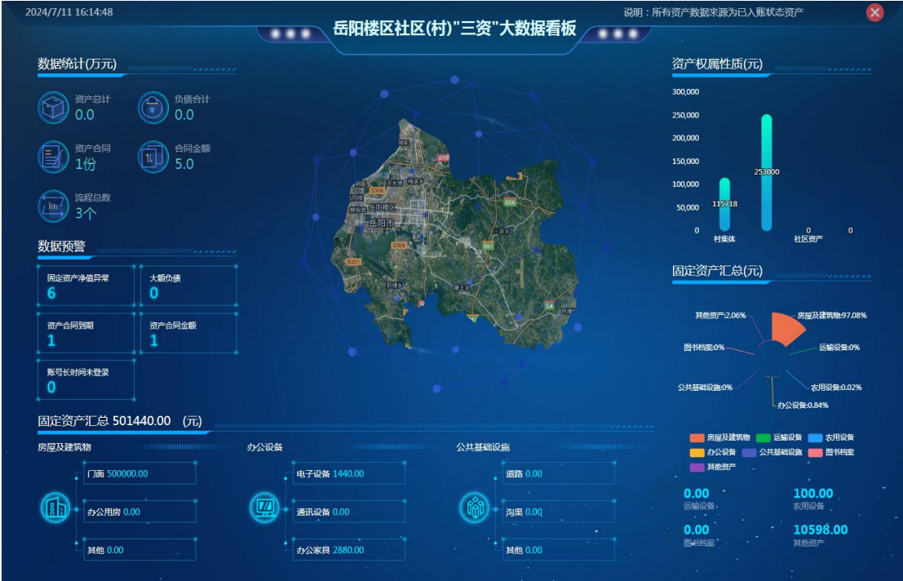Click the 岳阳市 label on the map
This screenshot has height=581, width=903.
click(x=381, y=223)
